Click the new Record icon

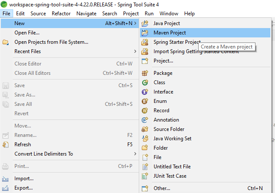click(145, 111)
